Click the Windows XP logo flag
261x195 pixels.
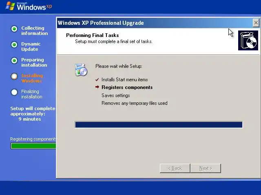point(11,6)
